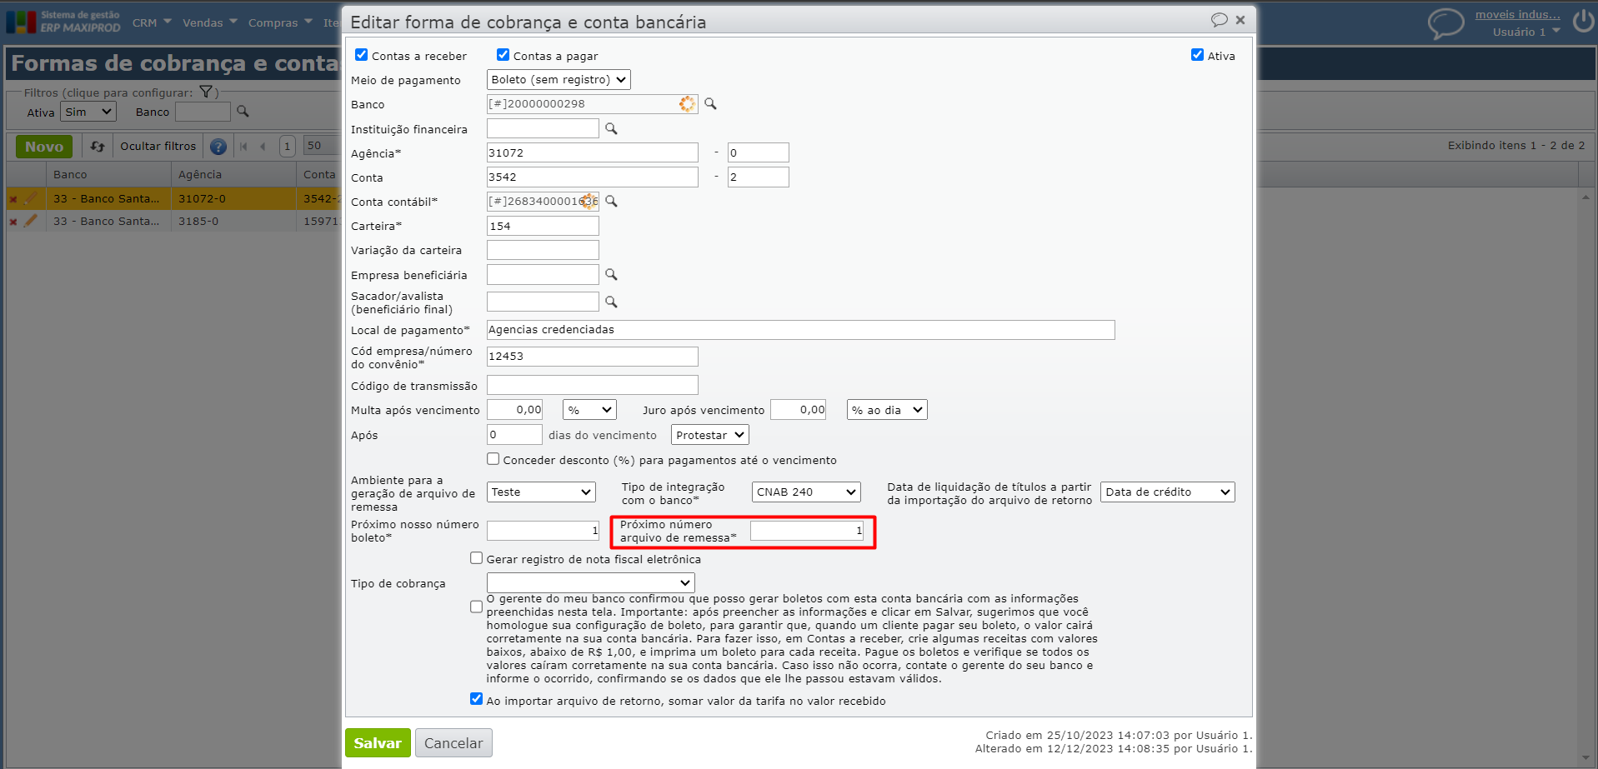Open the blue help question mark icon
Screen dimensions: 1598x769
tap(218, 147)
